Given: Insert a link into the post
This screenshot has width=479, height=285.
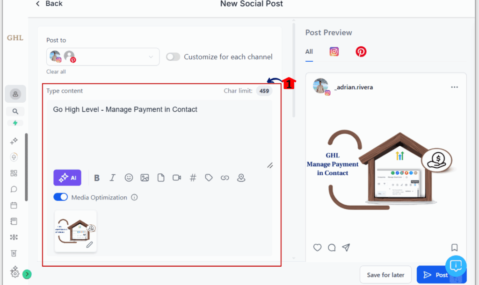Looking at the screenshot, I should [225, 178].
